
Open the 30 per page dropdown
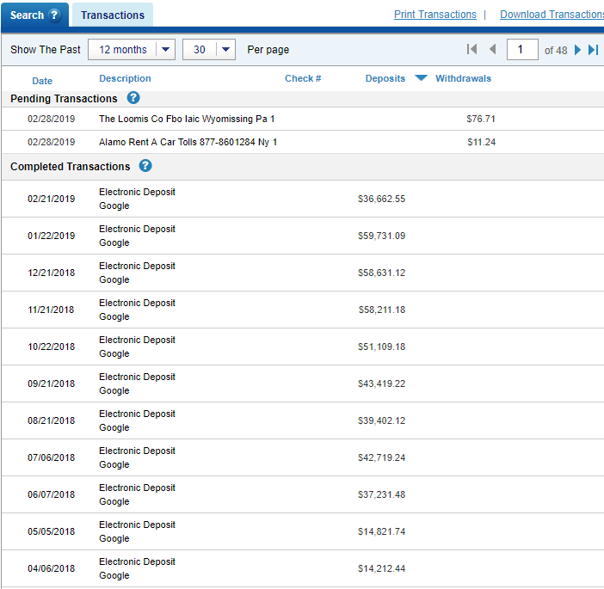click(209, 49)
